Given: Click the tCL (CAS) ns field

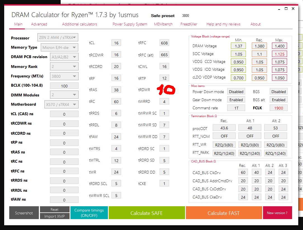Looking at the screenshot, I should coord(64,114).
